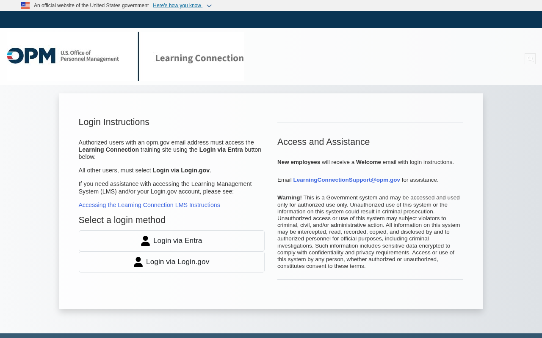Open the "Here's how you know" link

177,5
